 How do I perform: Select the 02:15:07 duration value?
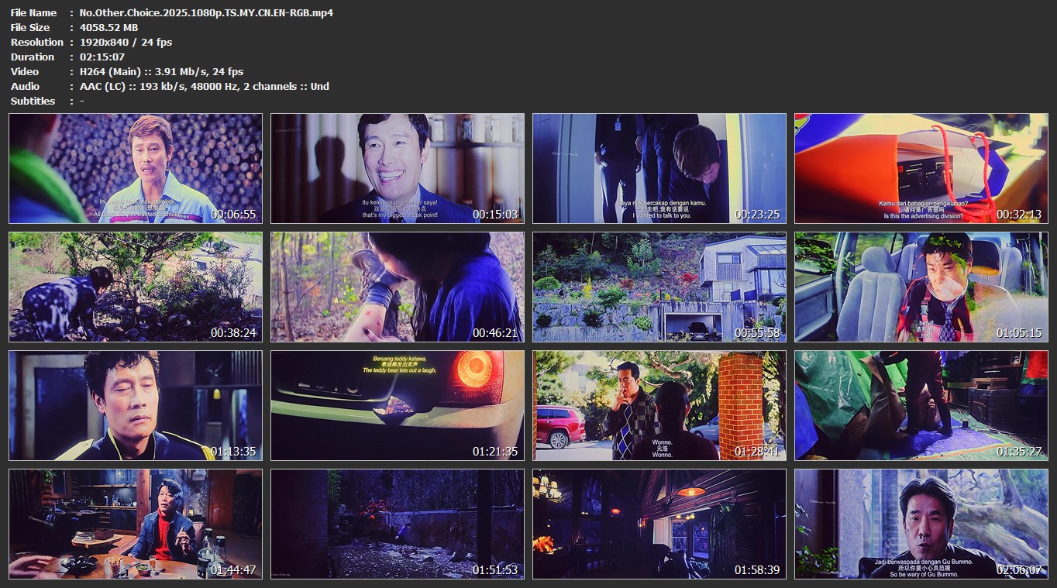pos(102,57)
